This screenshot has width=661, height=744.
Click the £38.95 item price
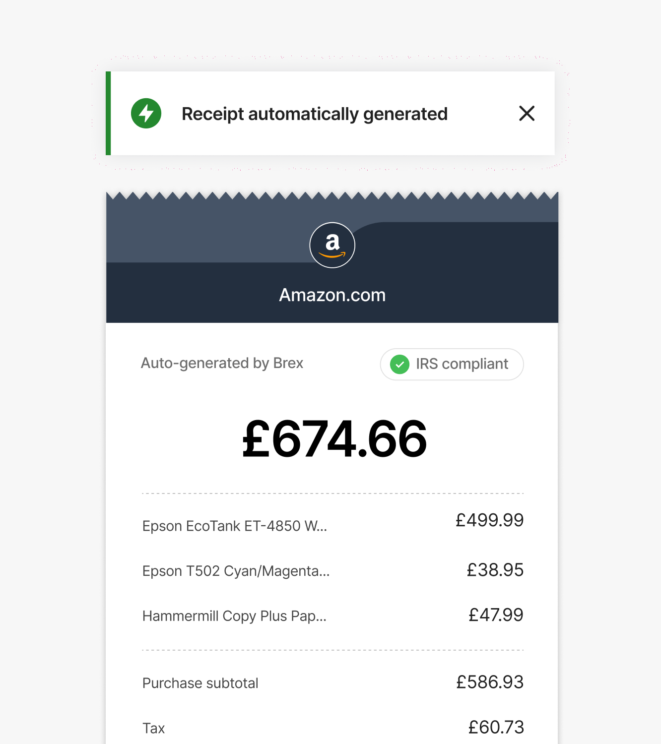click(495, 570)
